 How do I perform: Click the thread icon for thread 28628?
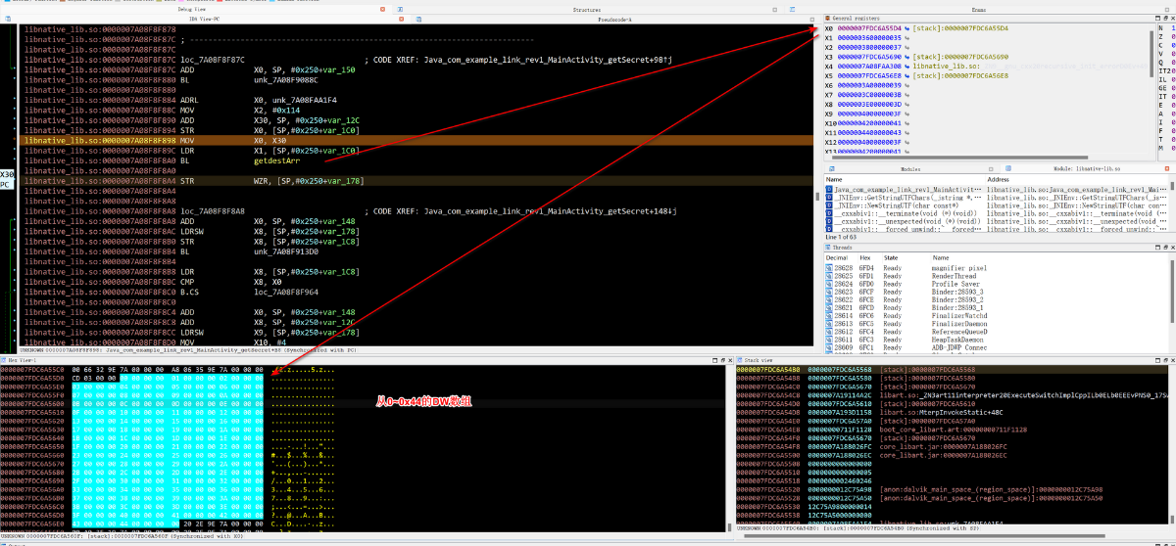828,266
